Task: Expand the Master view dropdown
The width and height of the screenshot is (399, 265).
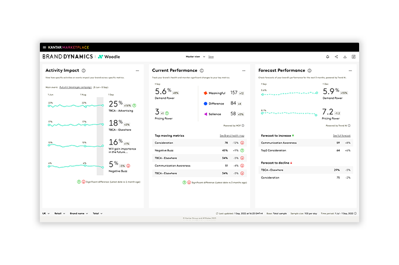Action: click(x=195, y=57)
